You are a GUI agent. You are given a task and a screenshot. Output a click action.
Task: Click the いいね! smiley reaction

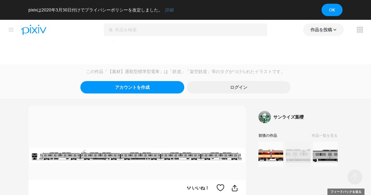pos(198,188)
